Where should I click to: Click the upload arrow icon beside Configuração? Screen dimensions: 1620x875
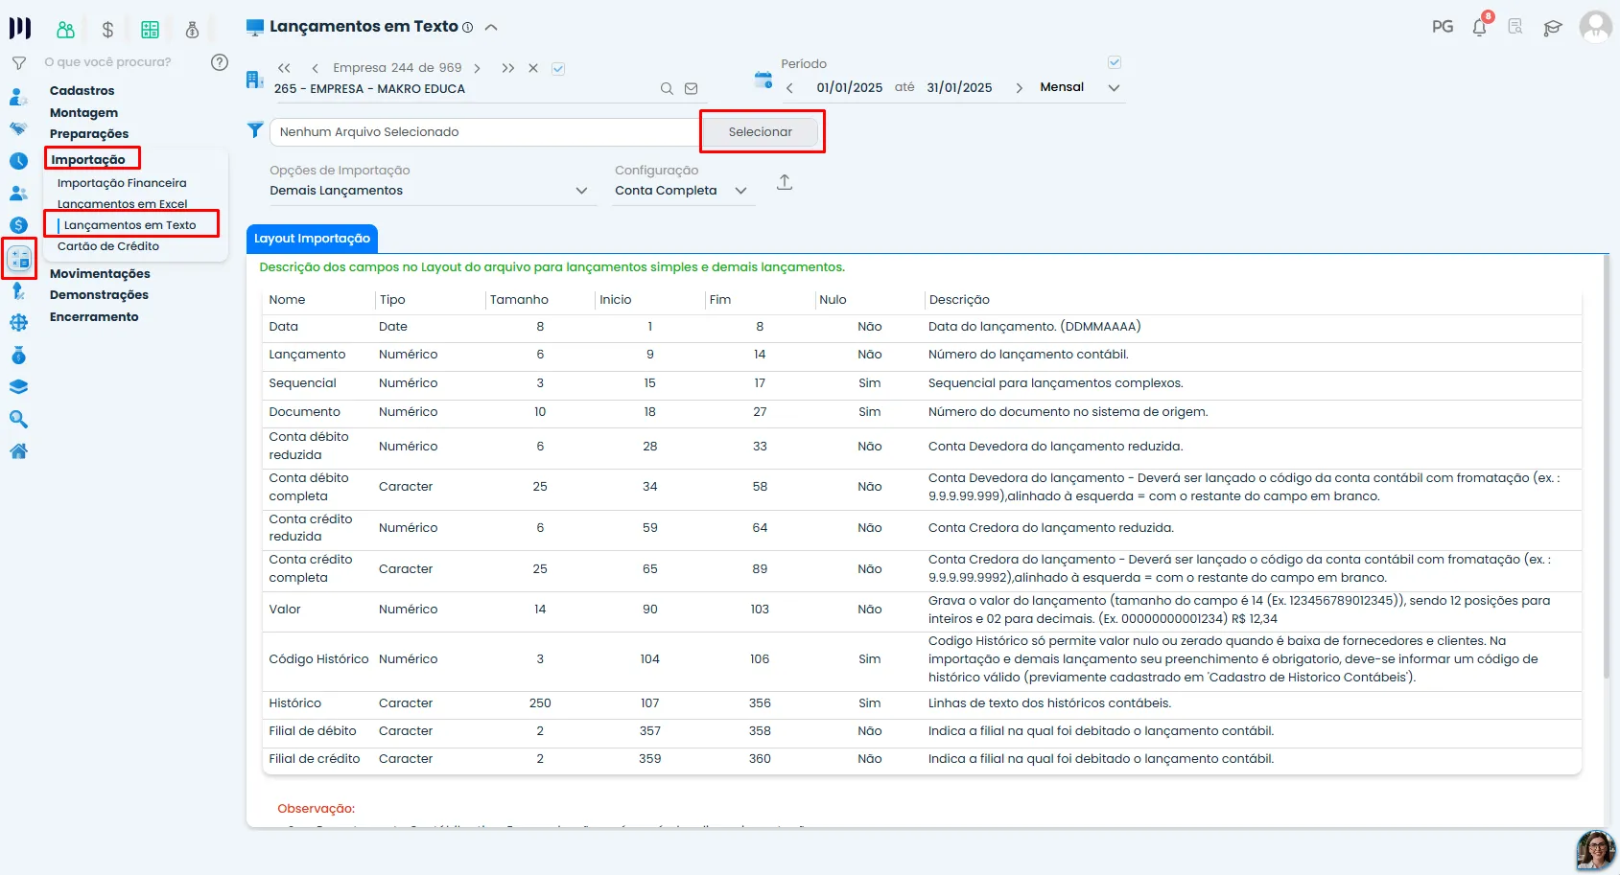pyautogui.click(x=785, y=182)
